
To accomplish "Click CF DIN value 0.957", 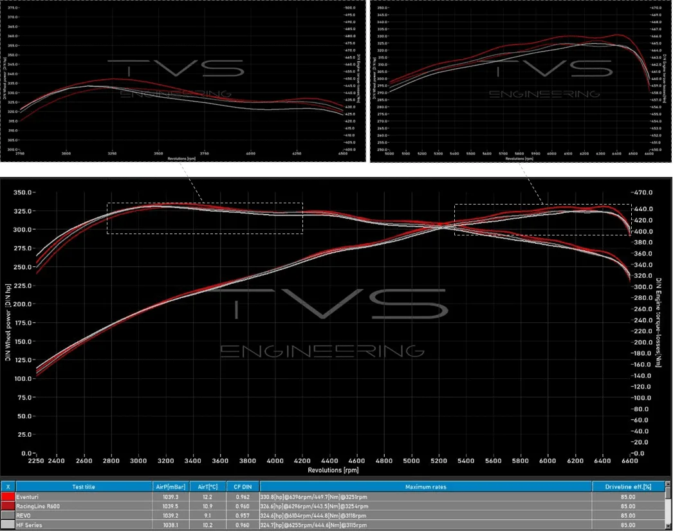I will point(243,516).
